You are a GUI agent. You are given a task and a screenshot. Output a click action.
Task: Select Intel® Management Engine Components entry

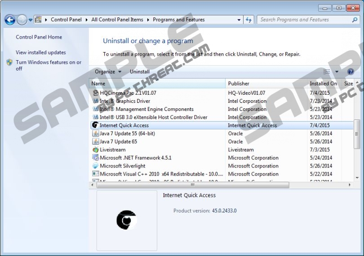point(146,109)
